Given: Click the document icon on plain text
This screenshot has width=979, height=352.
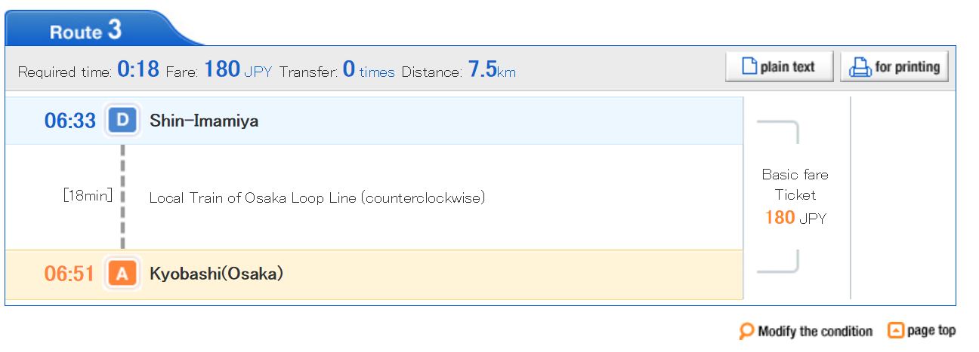Looking at the screenshot, I should coord(749,67).
